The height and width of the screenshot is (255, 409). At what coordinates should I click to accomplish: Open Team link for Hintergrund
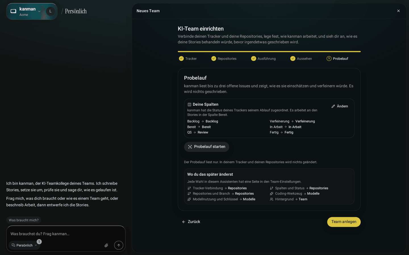pos(303,199)
